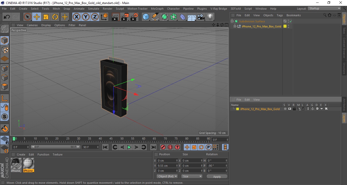Click the Undo arrow icon
This screenshot has height=185, width=347.
point(7,17)
